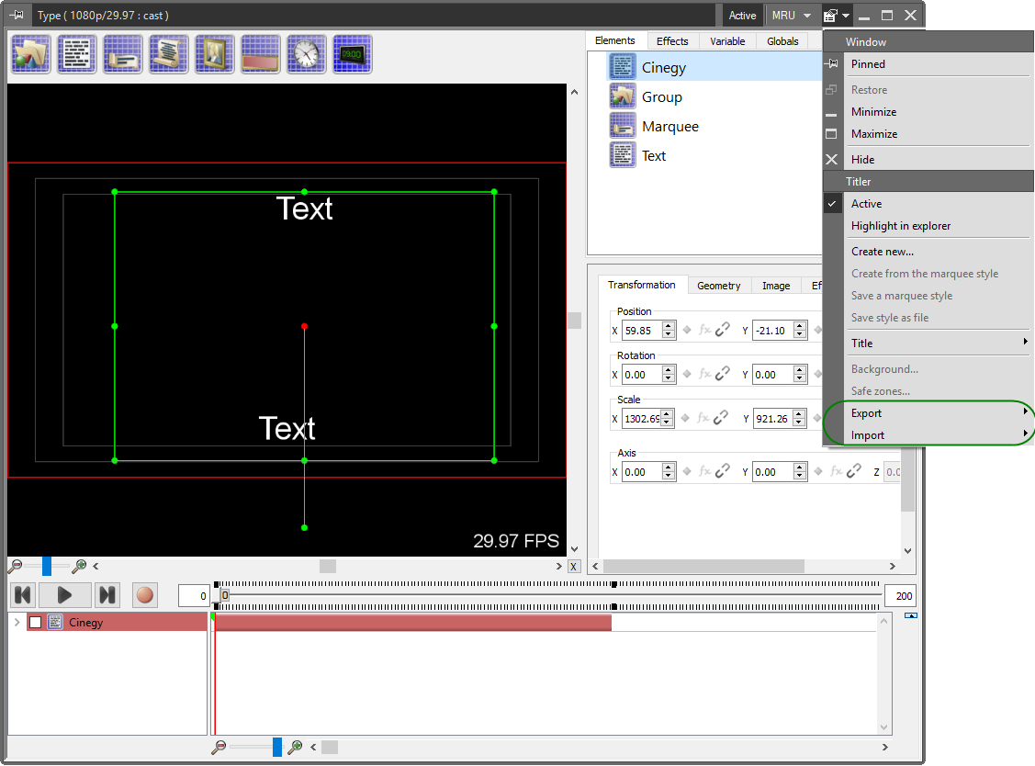Reset preview zoom with X button
This screenshot has height=766, width=1035.
click(x=574, y=567)
